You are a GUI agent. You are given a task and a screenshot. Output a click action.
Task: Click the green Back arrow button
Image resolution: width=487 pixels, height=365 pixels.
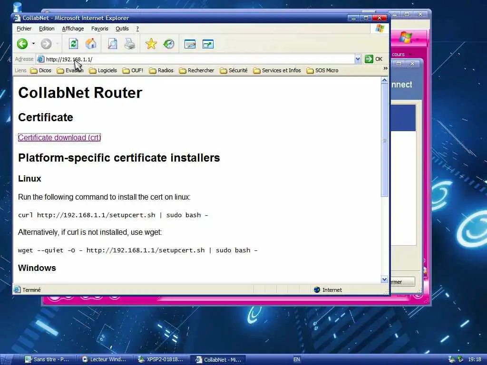(22, 44)
